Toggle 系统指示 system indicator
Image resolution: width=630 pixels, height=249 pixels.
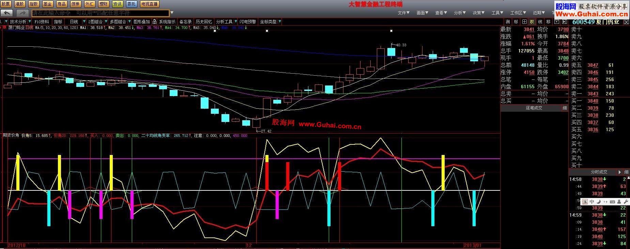click(x=167, y=21)
